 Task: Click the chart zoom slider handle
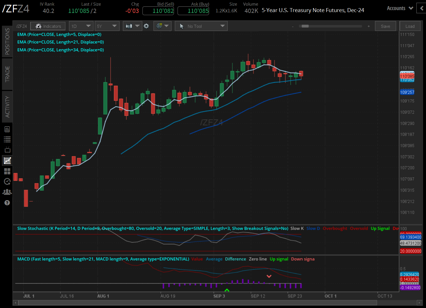click(305, 26)
